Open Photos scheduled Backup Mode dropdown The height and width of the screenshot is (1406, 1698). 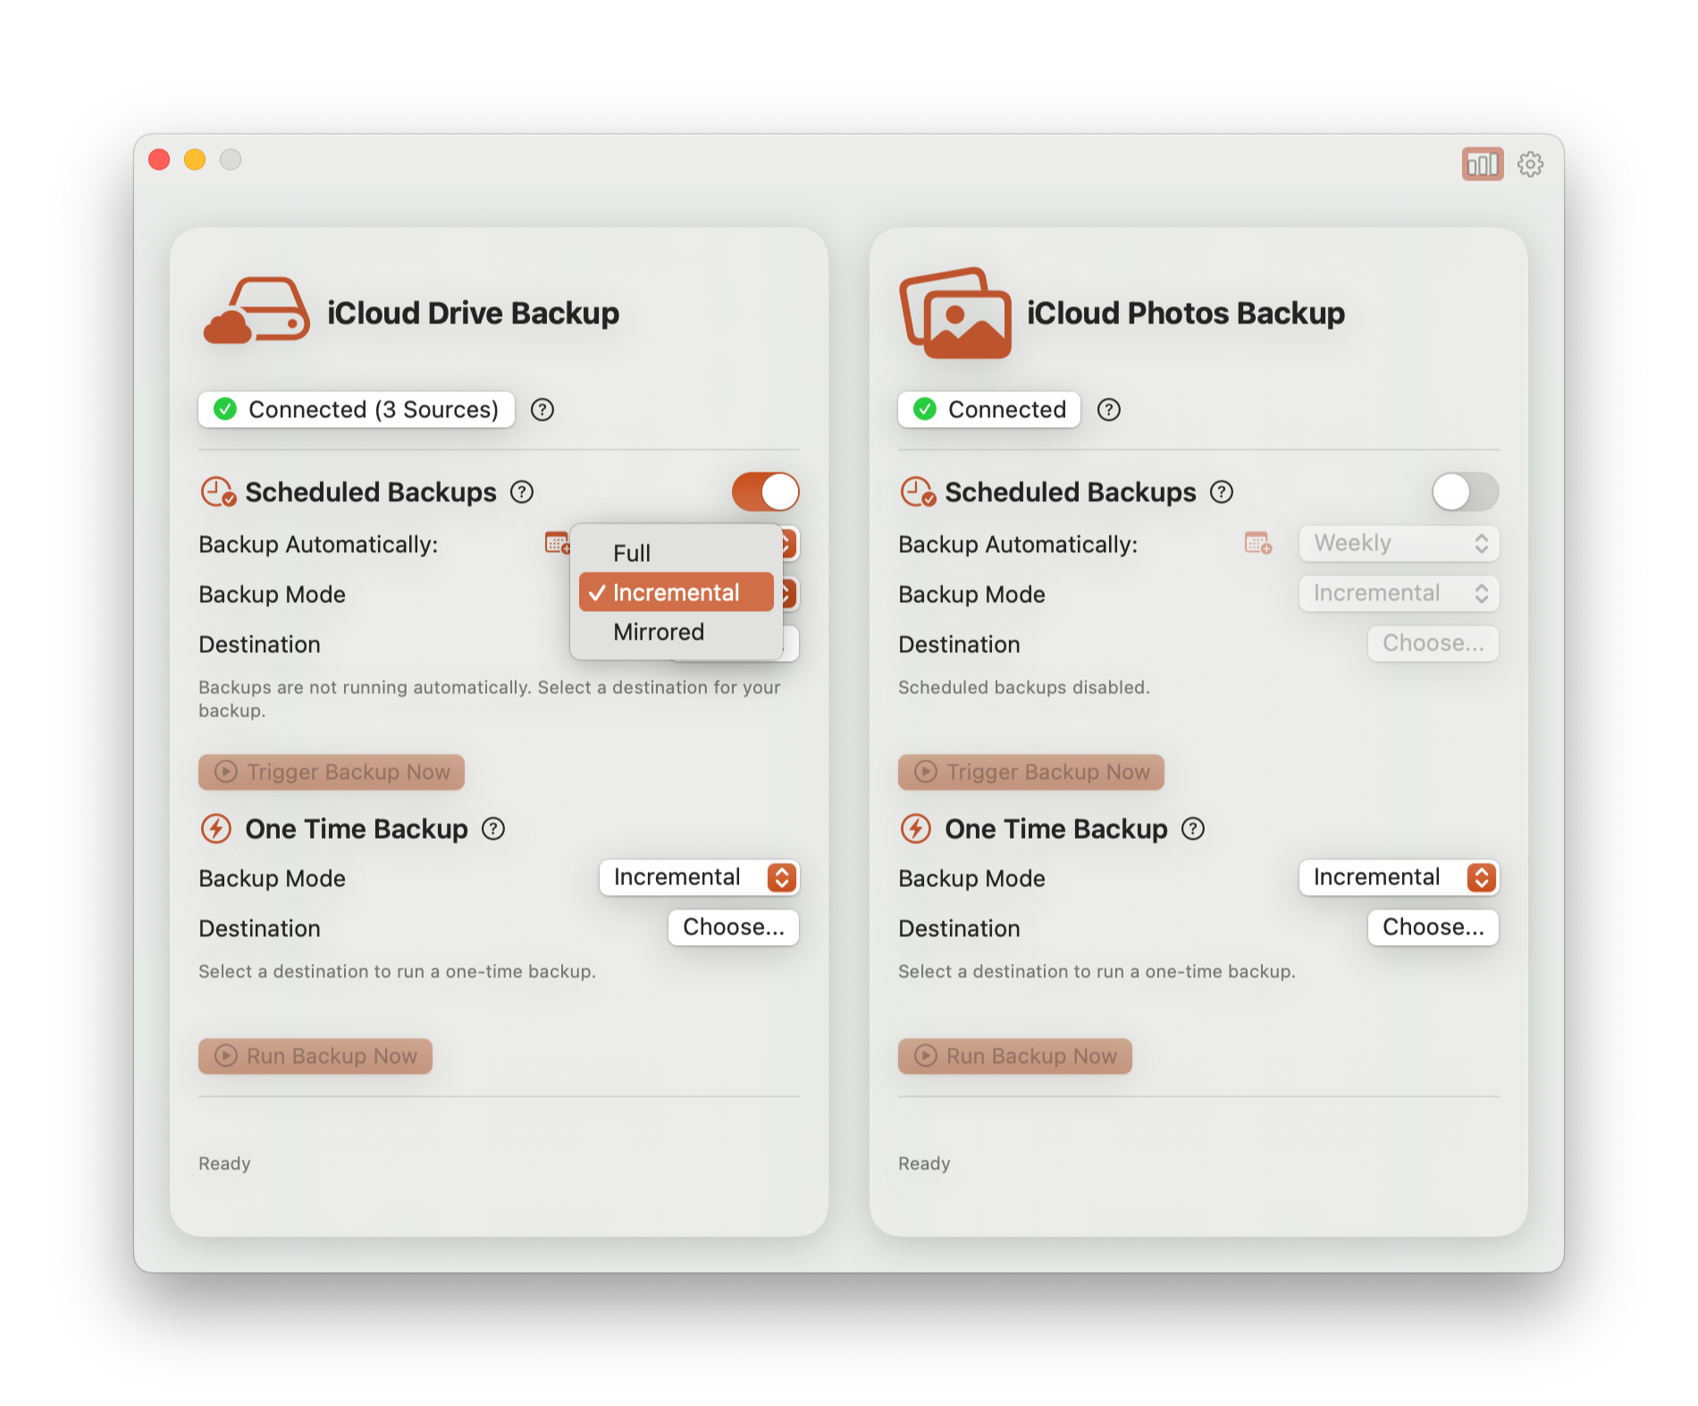(1400, 593)
